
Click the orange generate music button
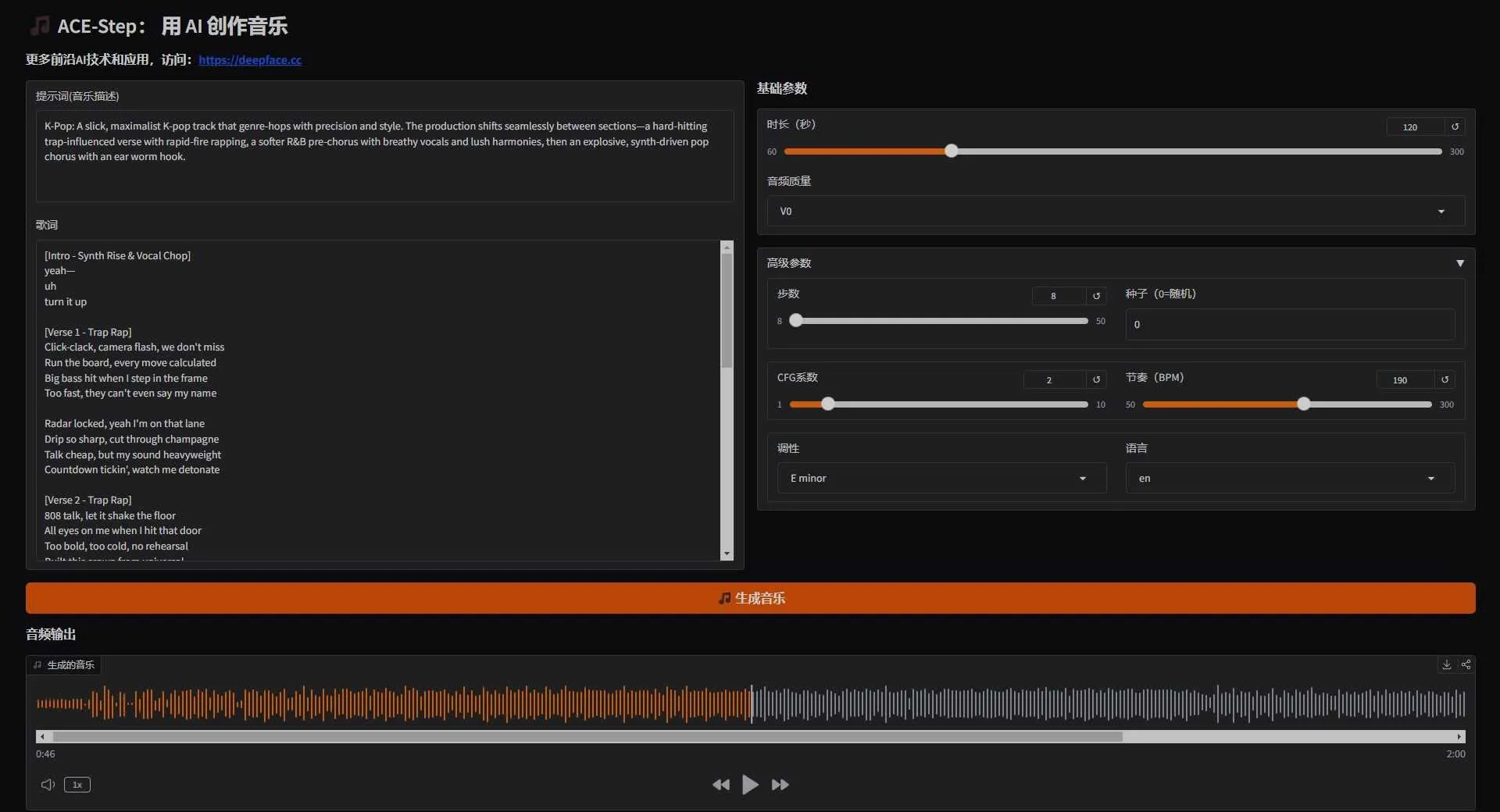coord(750,598)
